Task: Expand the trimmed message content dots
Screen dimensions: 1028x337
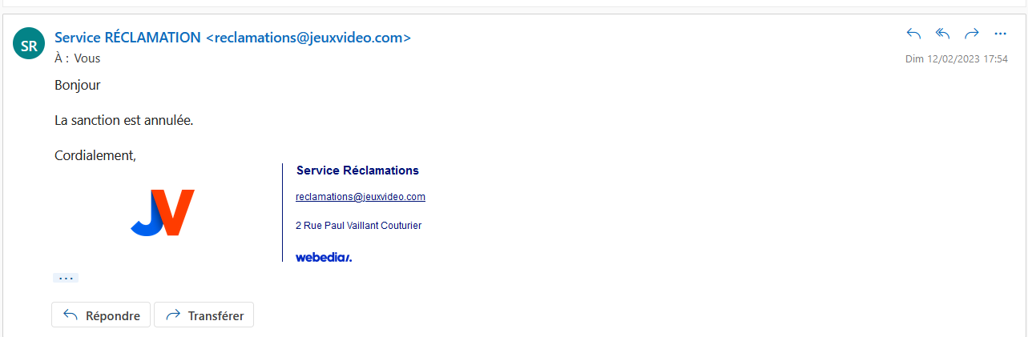Action: 66,278
